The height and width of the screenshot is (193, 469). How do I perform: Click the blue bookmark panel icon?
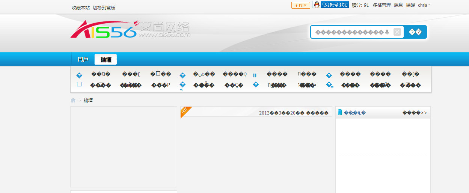tap(340, 112)
